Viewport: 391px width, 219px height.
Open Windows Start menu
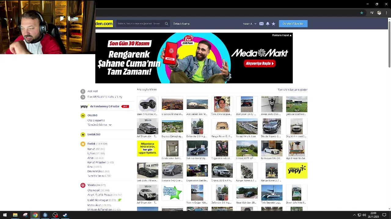click(5, 215)
